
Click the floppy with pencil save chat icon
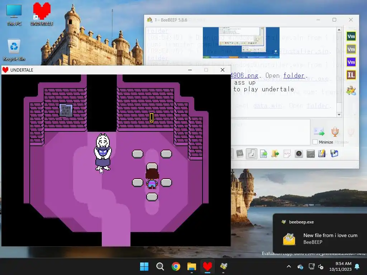click(322, 154)
